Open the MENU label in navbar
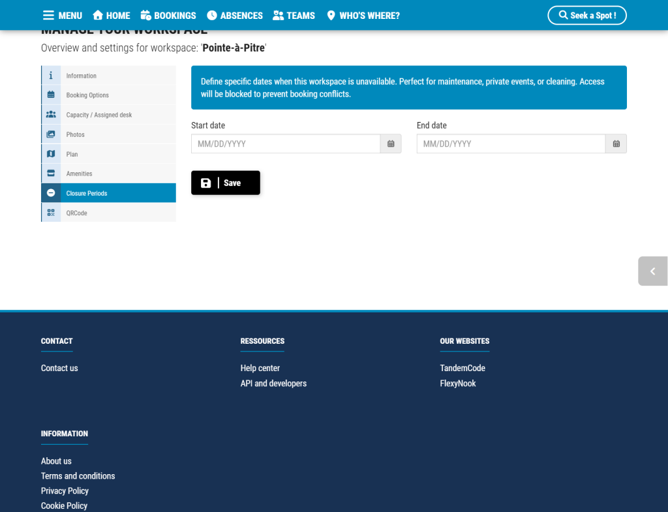 pos(70,16)
